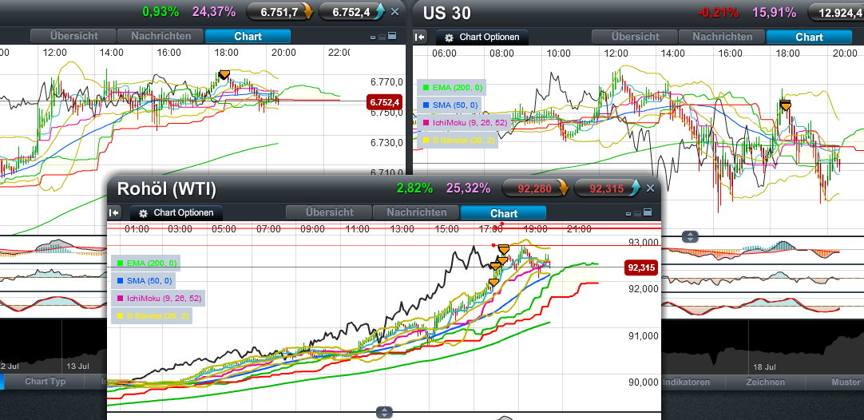This screenshot has height=420, width=864.
Task: Click buy price 92,315 in Rohöl window
Action: (x=608, y=188)
